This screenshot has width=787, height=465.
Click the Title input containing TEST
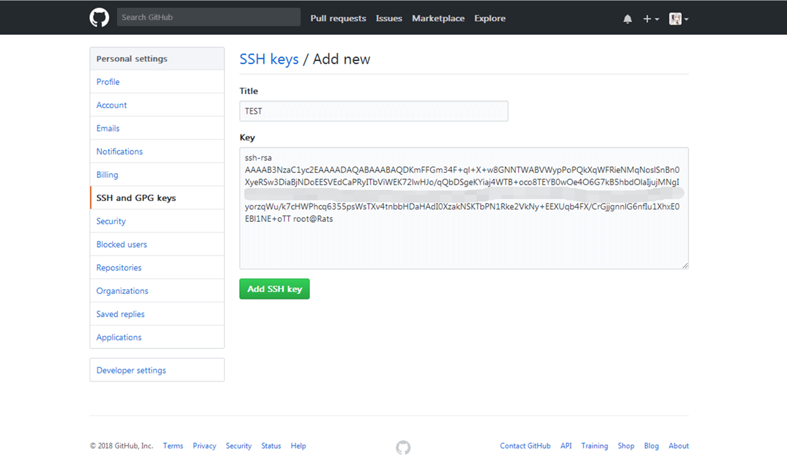coord(374,111)
